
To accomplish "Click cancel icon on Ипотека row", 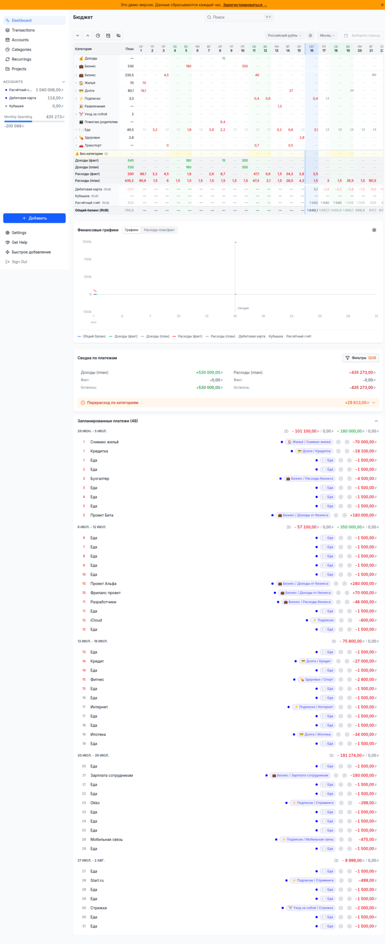I will [x=347, y=734].
